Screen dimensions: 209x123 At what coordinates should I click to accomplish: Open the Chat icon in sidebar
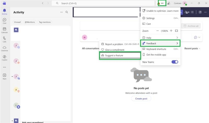click(4, 21)
